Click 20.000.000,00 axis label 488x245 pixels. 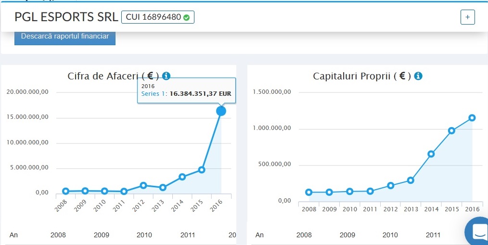[28, 92]
